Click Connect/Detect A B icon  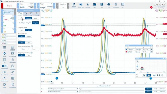(4, 67)
